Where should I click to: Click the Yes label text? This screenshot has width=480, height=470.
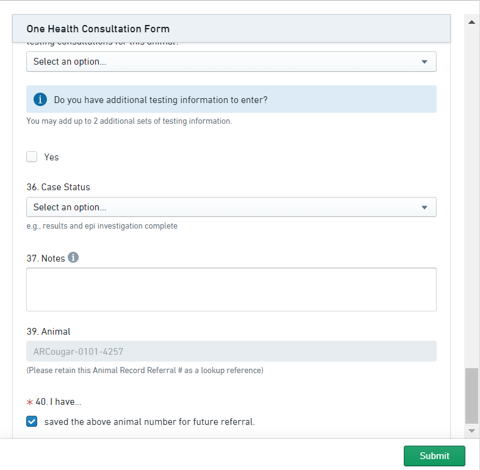pos(51,157)
